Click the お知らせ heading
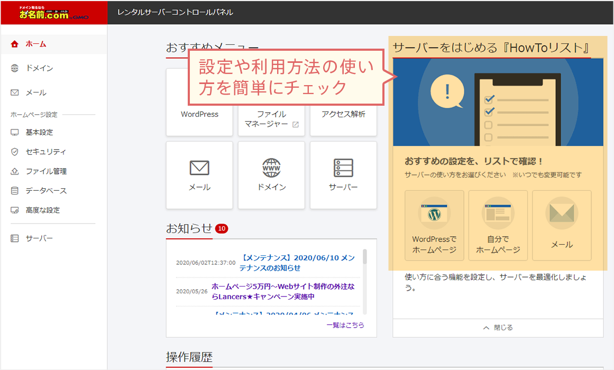Viewport: 614px width, 370px height. point(189,228)
